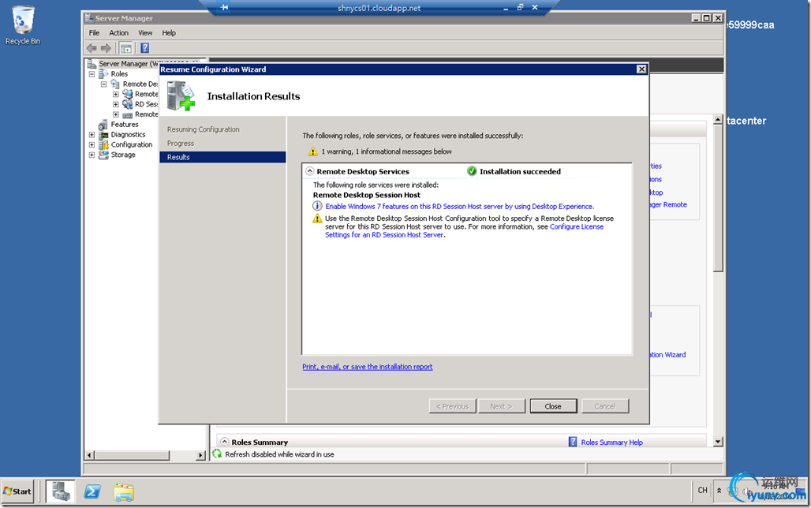
Task: Click the refresh icon beside Refresh disabled message
Action: [217, 454]
